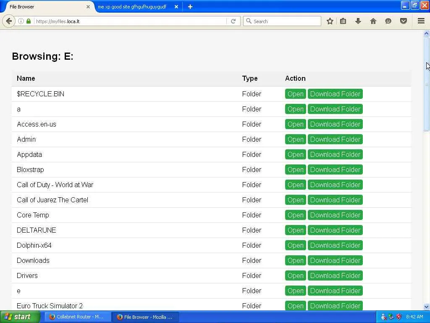Viewport: 430px width, 323px height.
Task: Open the downloads arrow icon
Action: 358,21
